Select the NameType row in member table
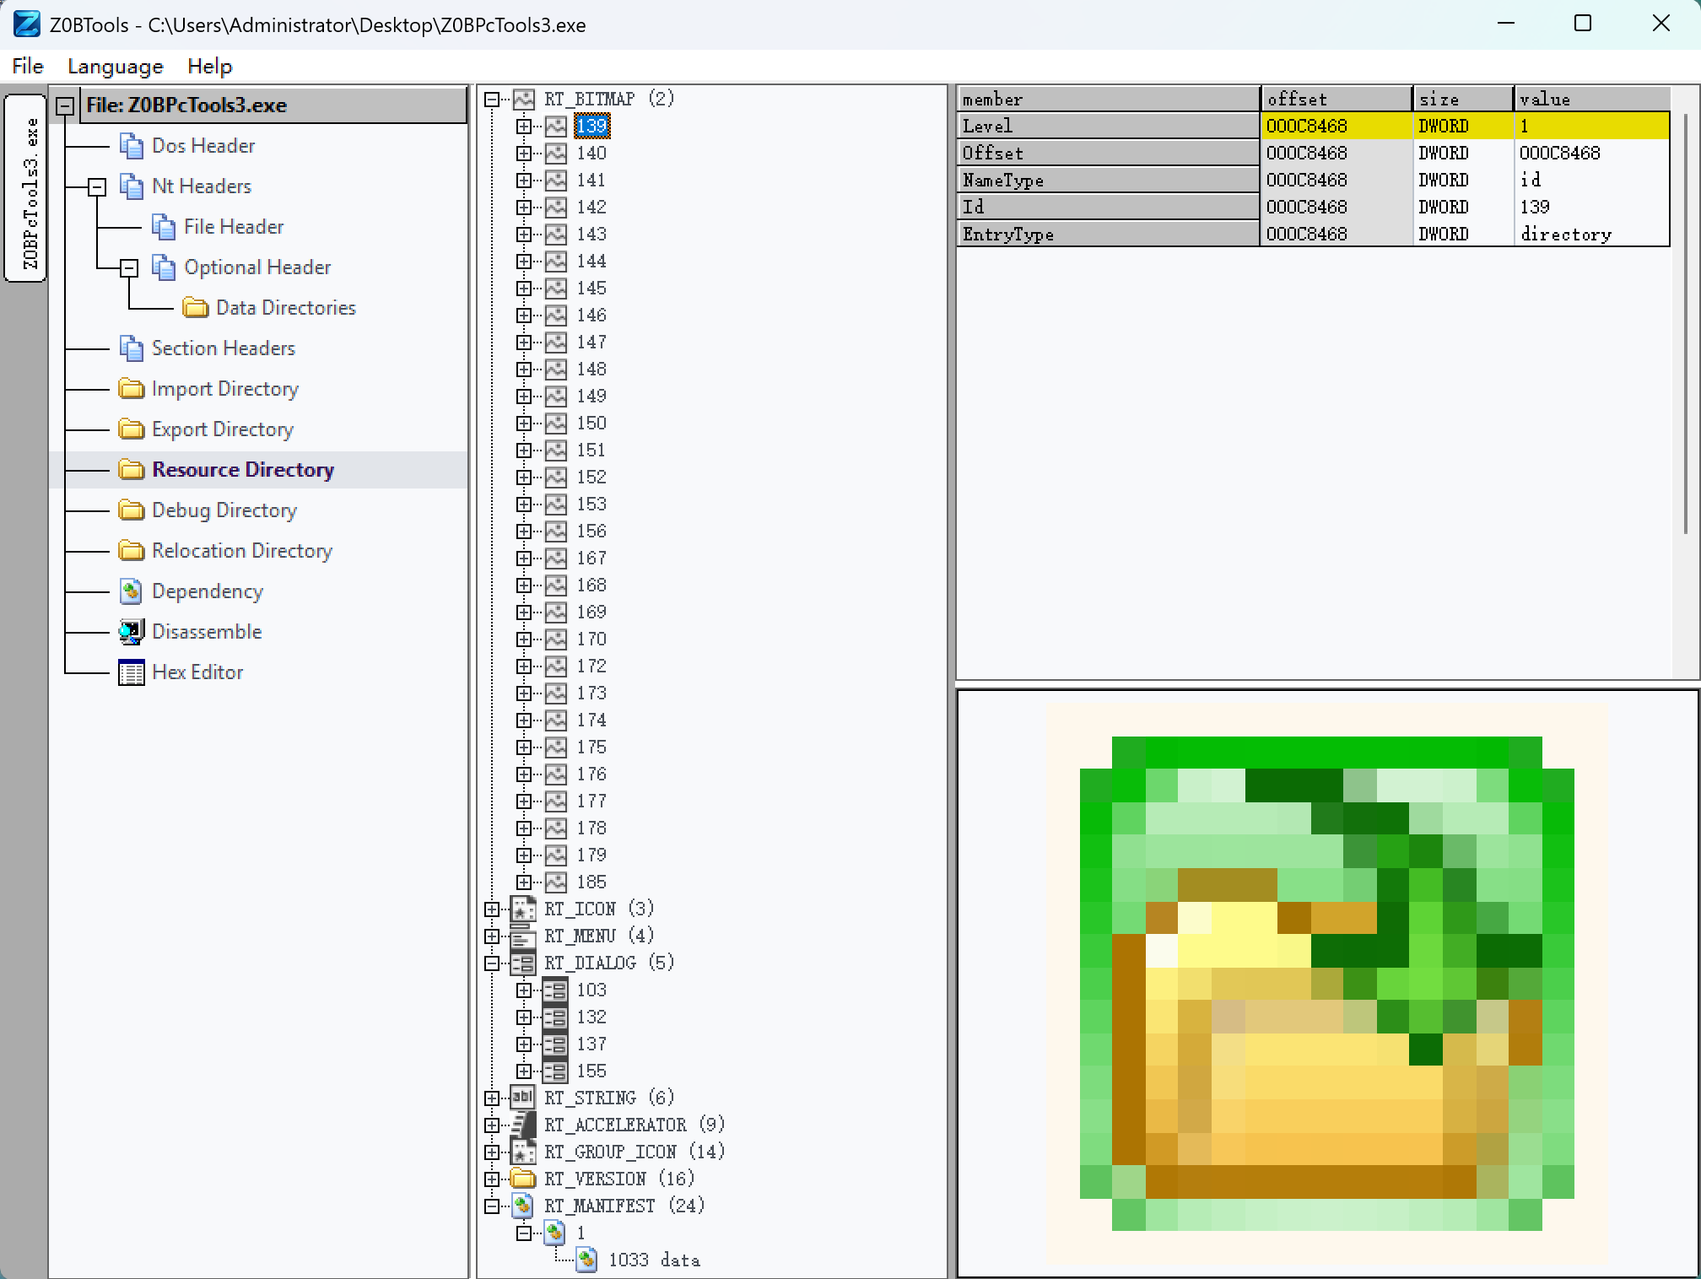The height and width of the screenshot is (1279, 1701). pyautogui.click(x=1314, y=181)
